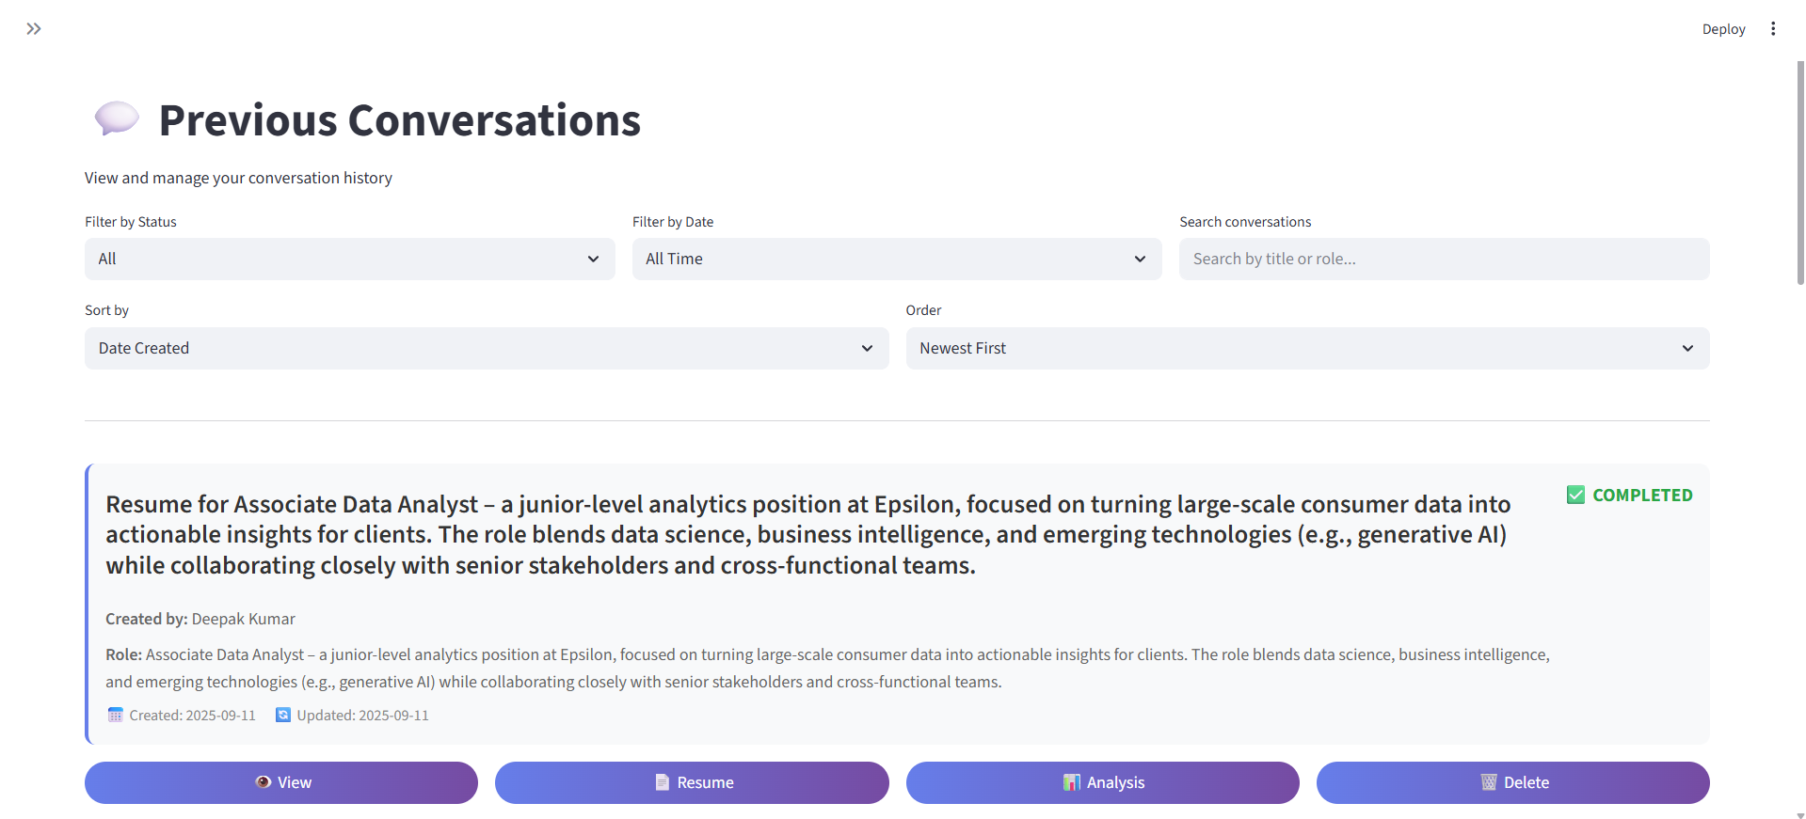Expand the Order Newest First dropdown
Viewport: 1806px width, 819px height.
(x=1306, y=348)
